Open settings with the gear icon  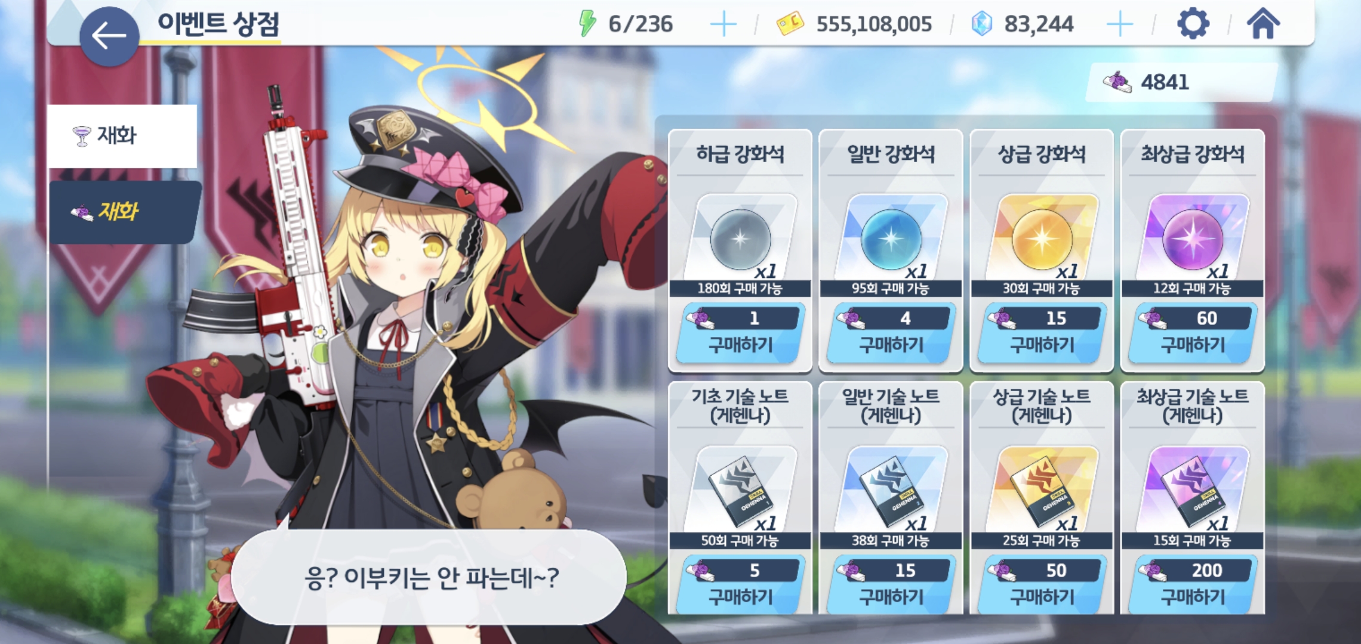(1193, 24)
